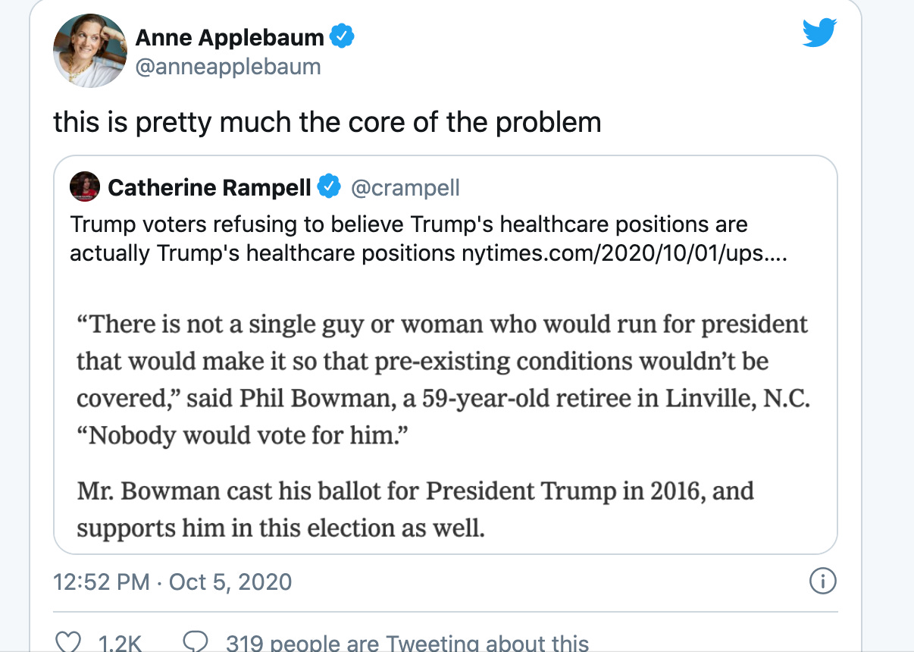
Task: Click Catherine Rampell's verified badge
Action: pos(329,187)
